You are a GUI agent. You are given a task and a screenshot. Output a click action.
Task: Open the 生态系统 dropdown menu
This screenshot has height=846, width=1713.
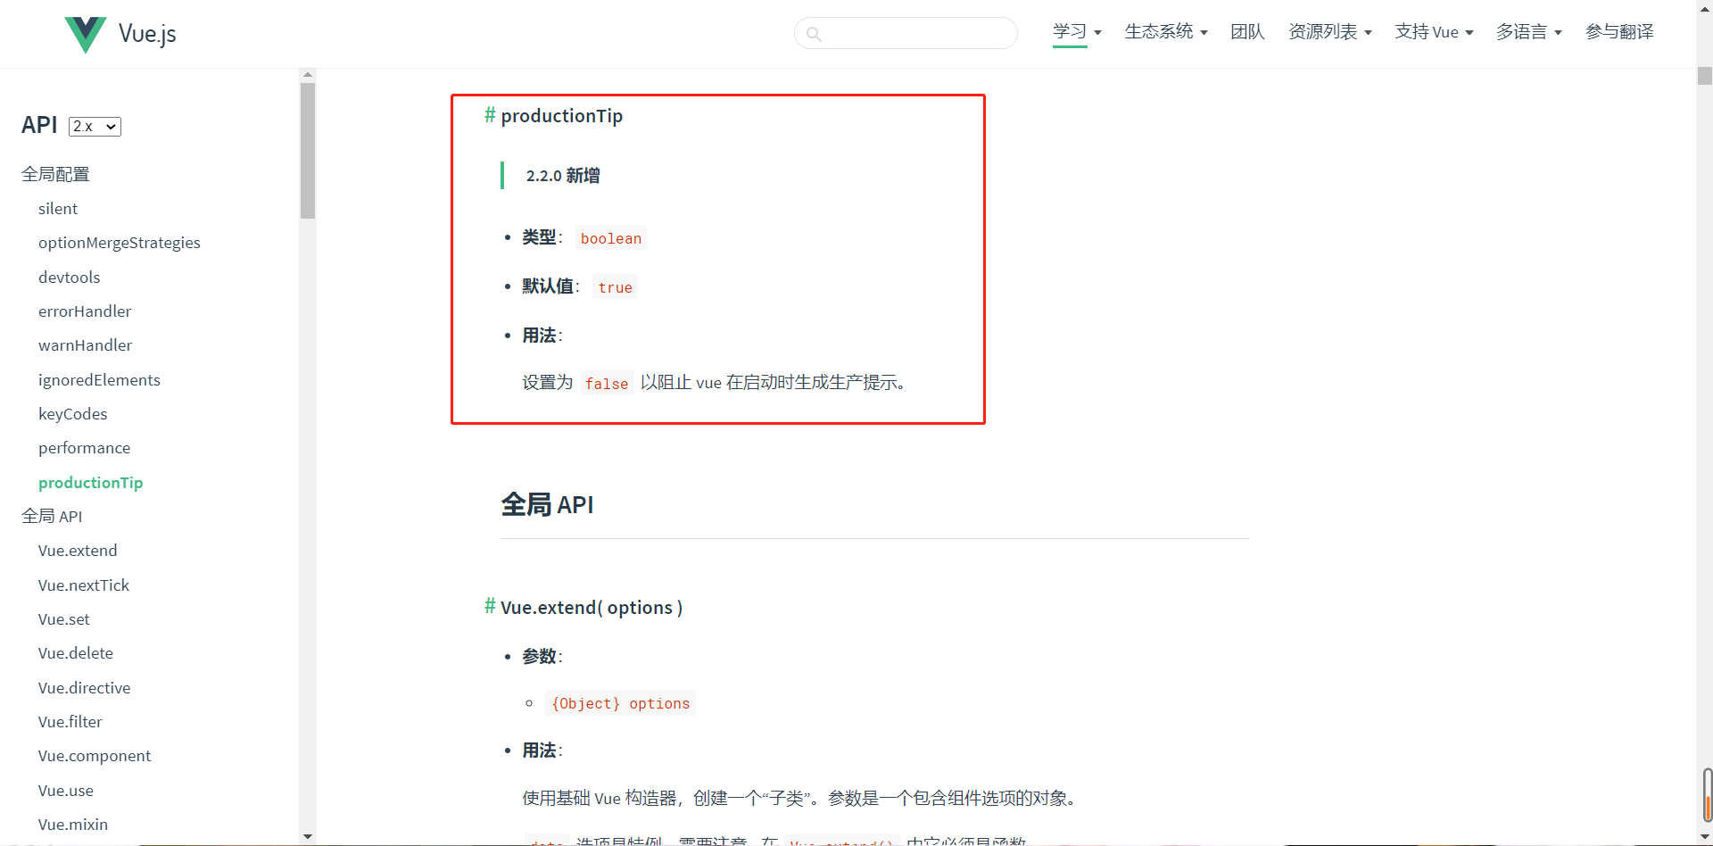pyautogui.click(x=1166, y=32)
